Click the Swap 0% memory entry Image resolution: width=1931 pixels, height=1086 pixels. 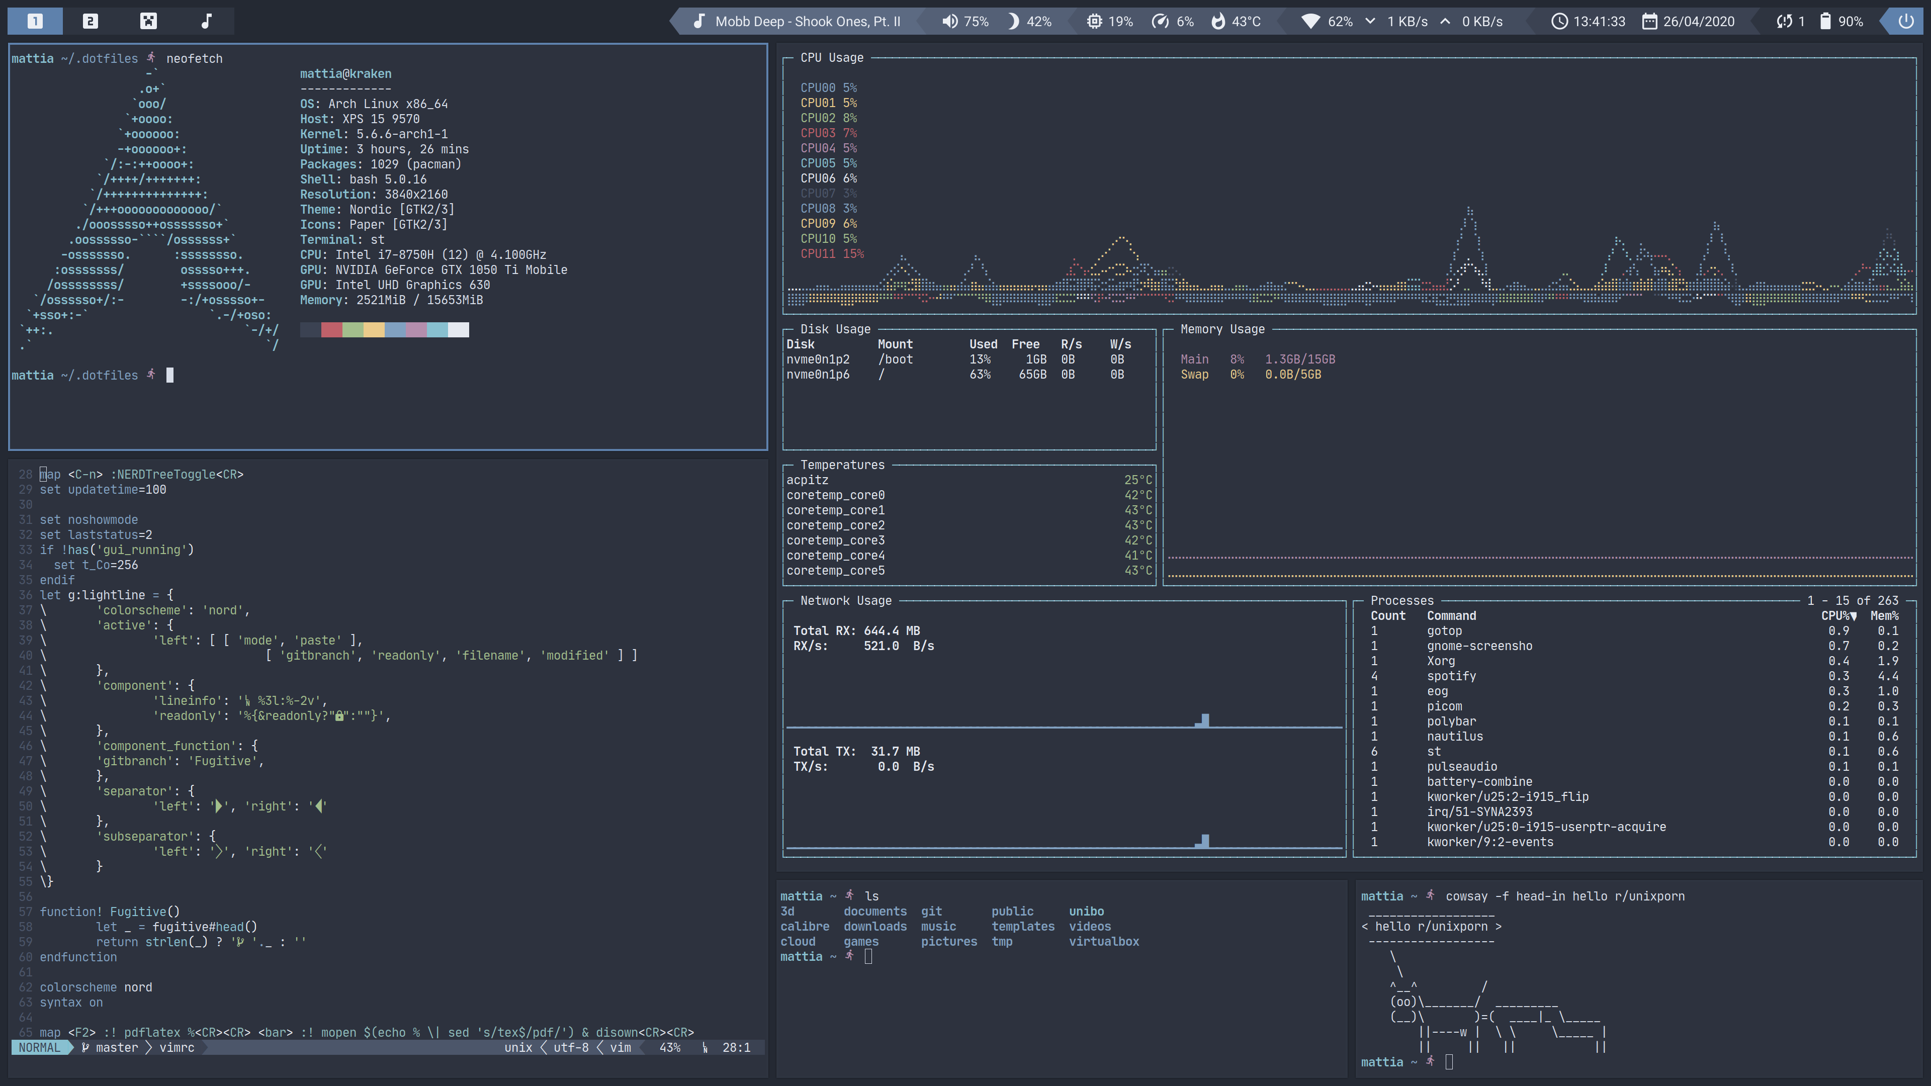[x=1250, y=375]
